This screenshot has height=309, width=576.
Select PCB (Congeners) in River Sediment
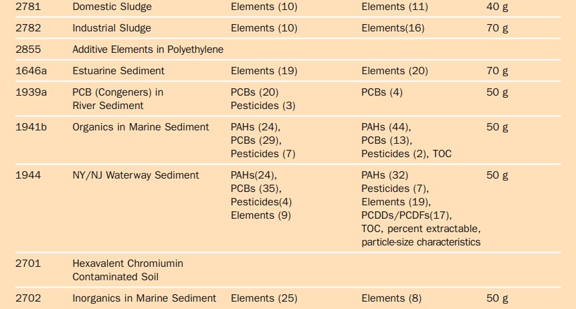118,99
